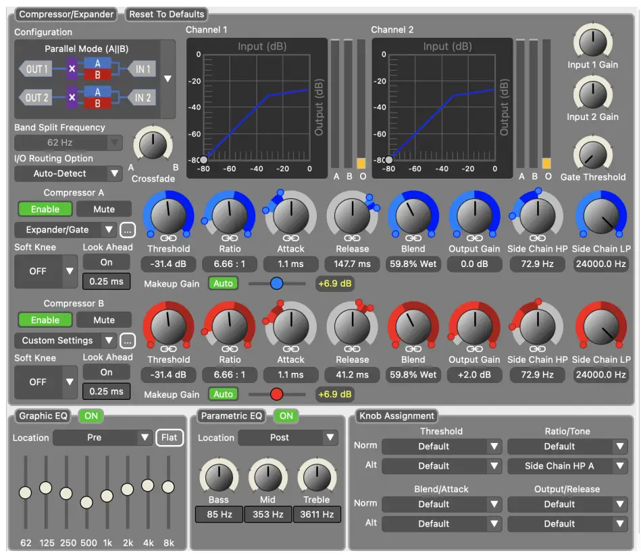Click the 147.7 ms Release value field
The image size is (641, 555).
[351, 264]
